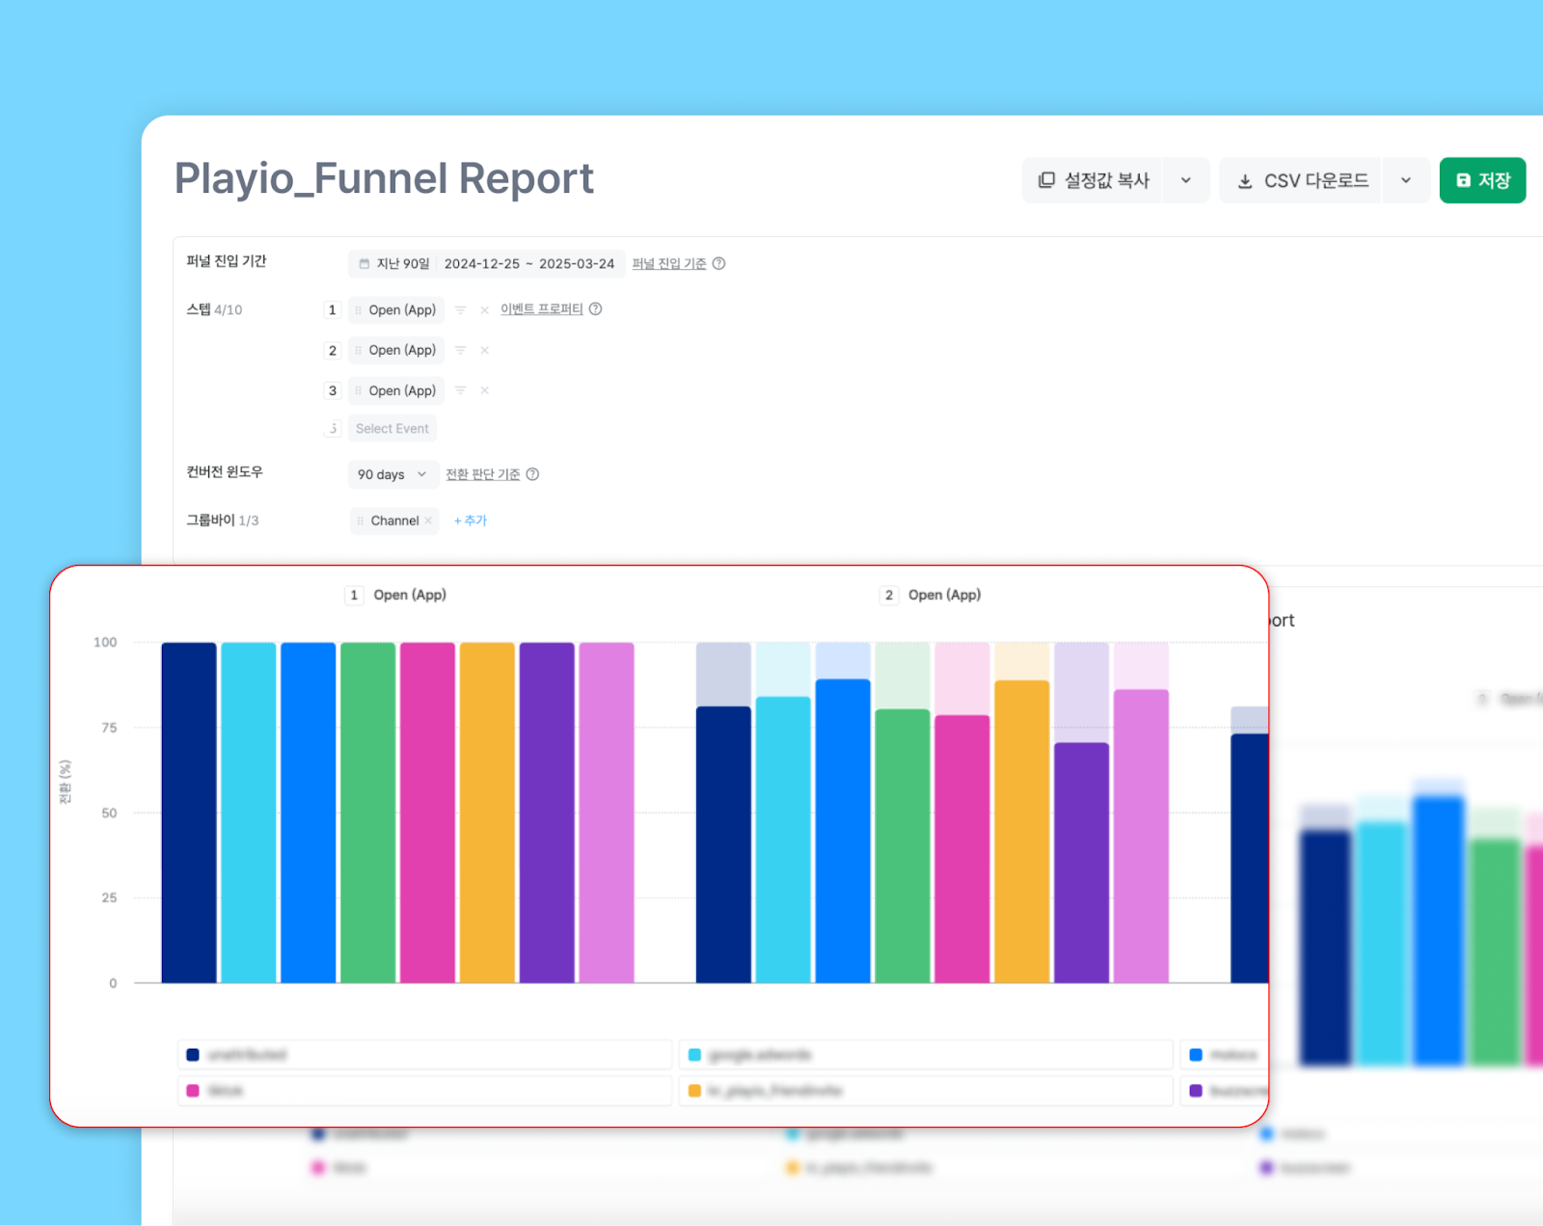Remove the Channel group-by chip
The image size is (1543, 1226).
428,520
